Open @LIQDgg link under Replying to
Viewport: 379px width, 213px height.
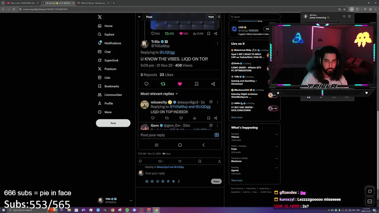coord(167,52)
